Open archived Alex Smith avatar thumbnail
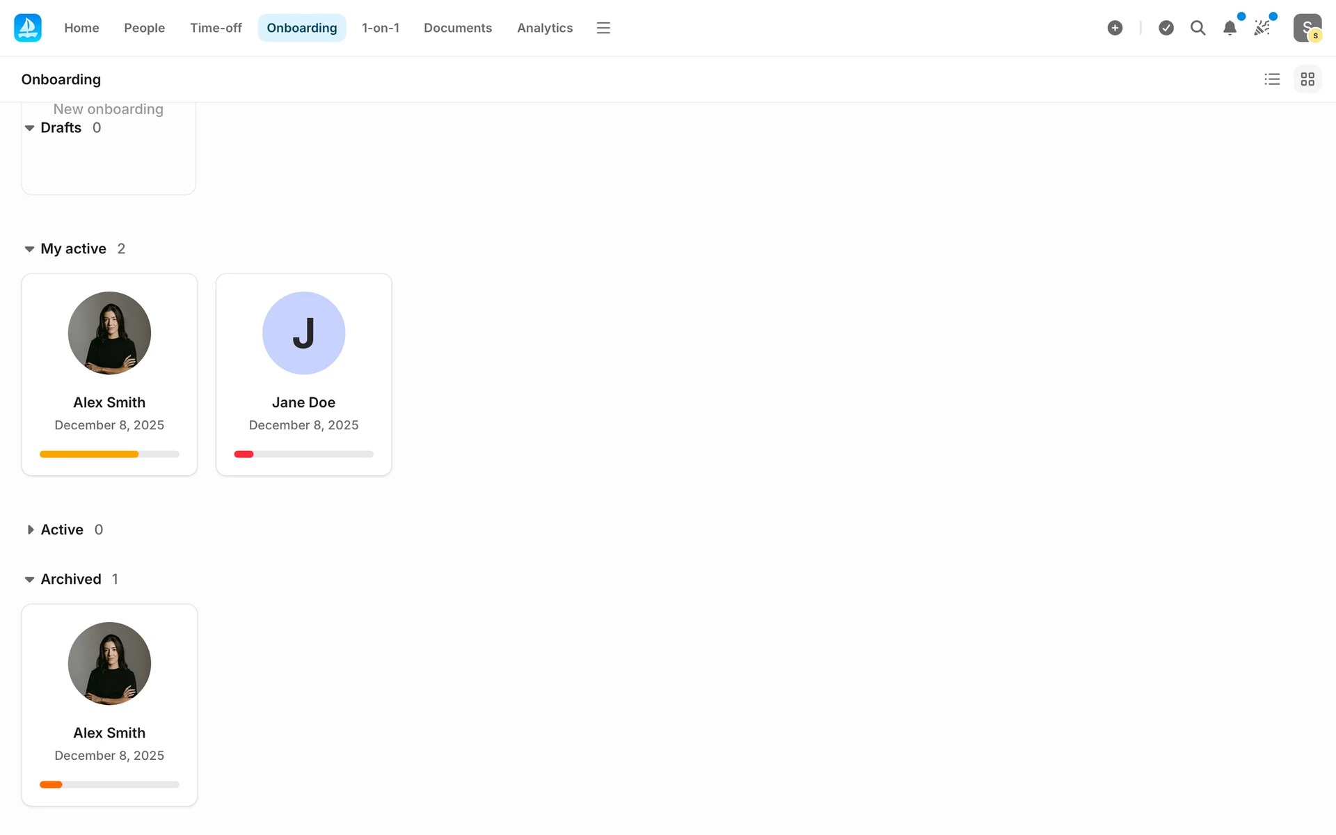This screenshot has width=1336, height=835. tap(109, 663)
